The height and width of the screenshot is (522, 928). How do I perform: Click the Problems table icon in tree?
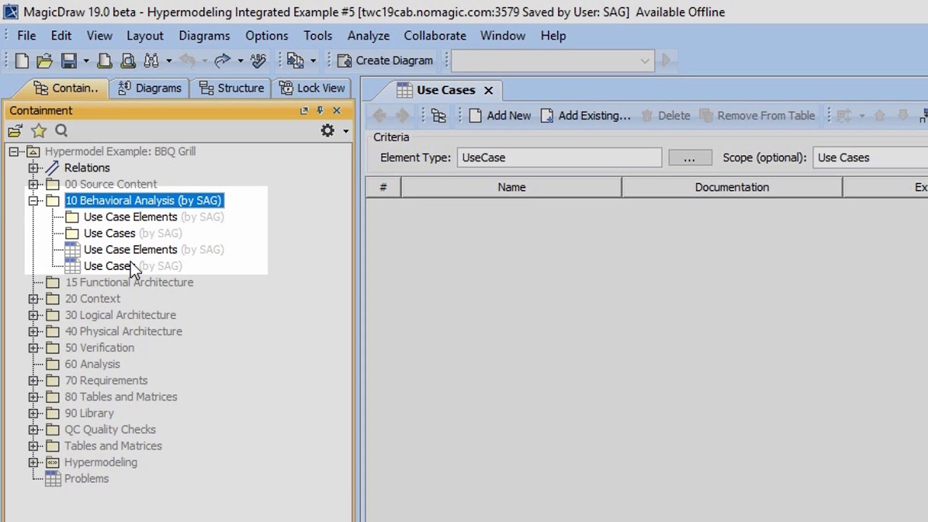tap(53, 478)
